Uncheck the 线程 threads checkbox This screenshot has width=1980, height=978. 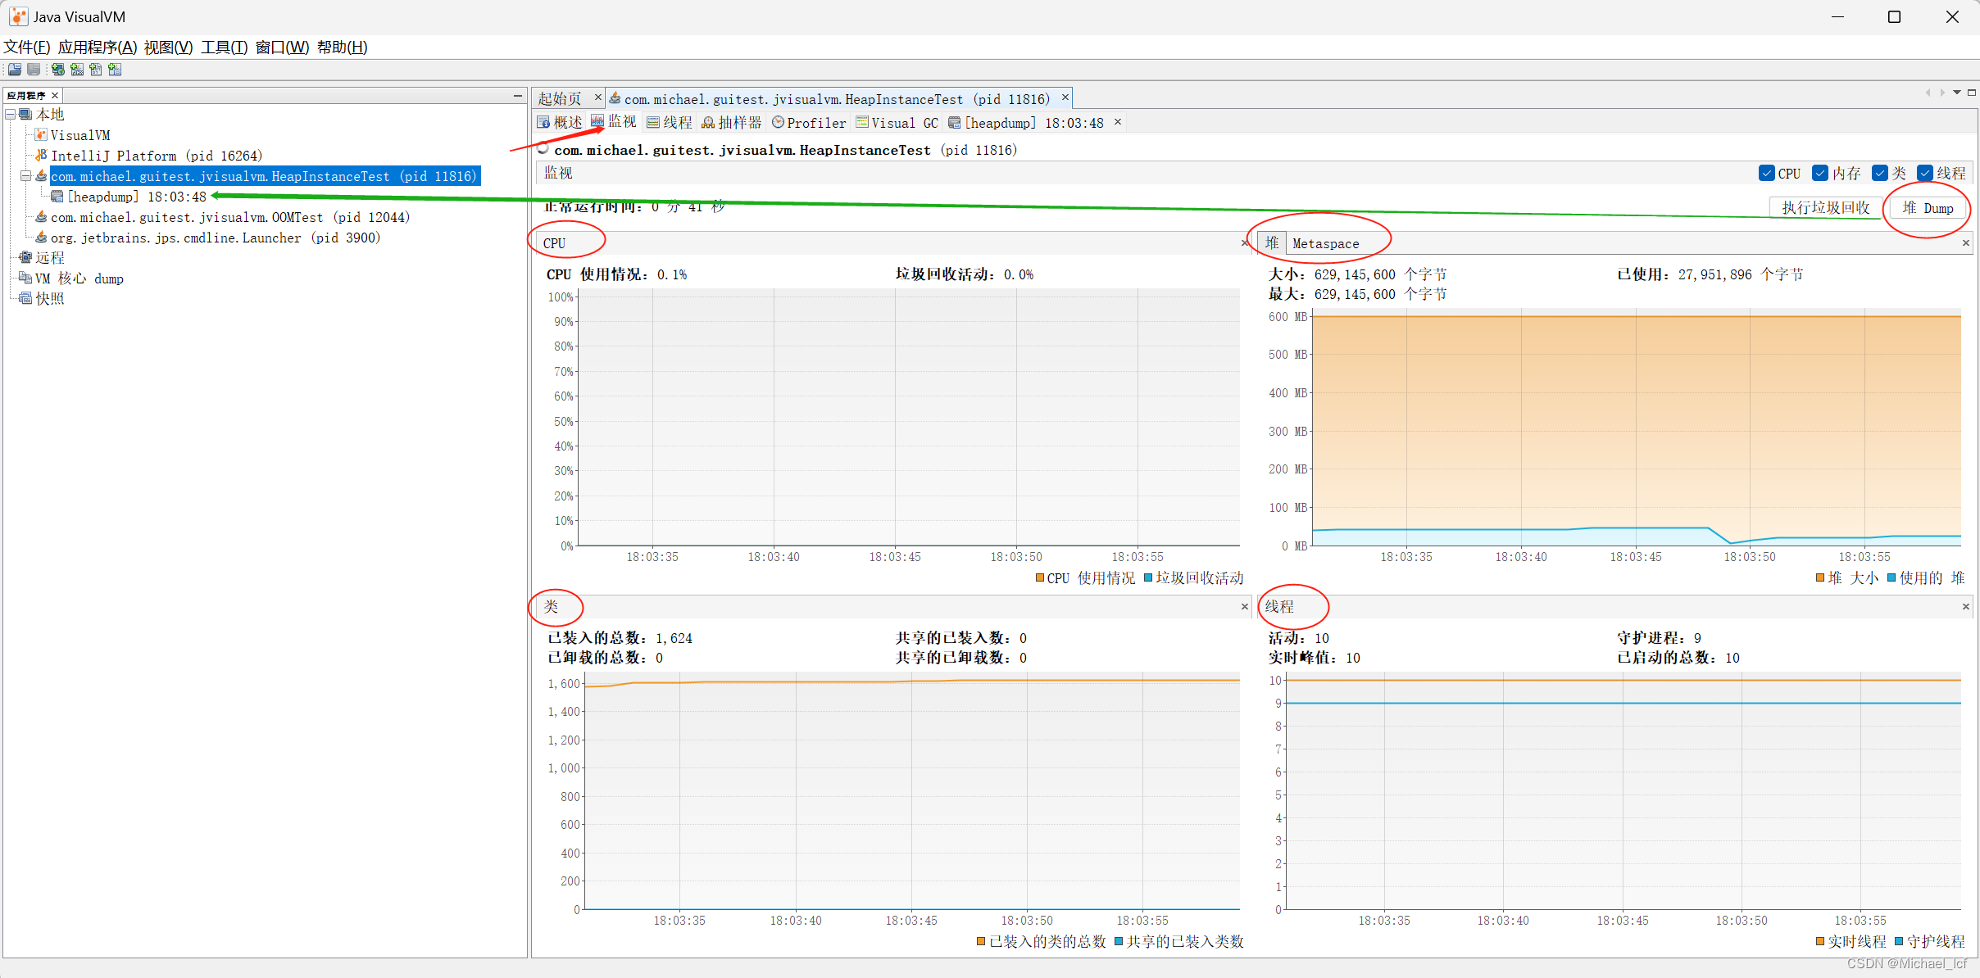pos(1925,174)
